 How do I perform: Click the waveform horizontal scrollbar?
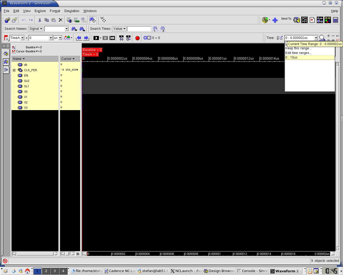coord(209,254)
